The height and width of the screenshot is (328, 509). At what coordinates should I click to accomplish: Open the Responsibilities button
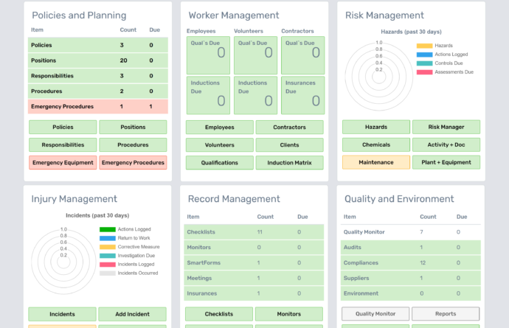[63, 145]
